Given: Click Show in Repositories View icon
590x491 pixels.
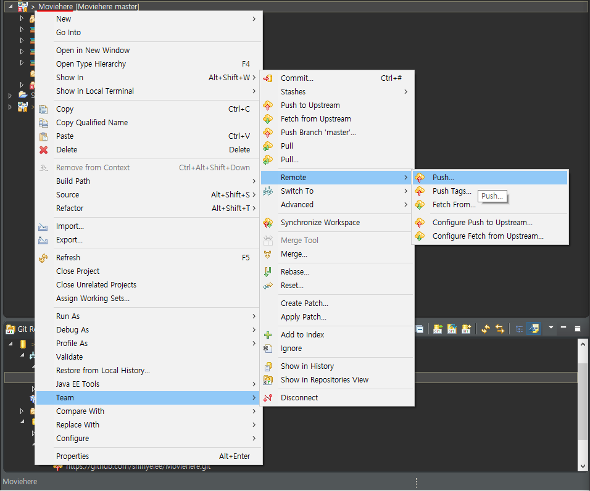Looking at the screenshot, I should tap(267, 380).
